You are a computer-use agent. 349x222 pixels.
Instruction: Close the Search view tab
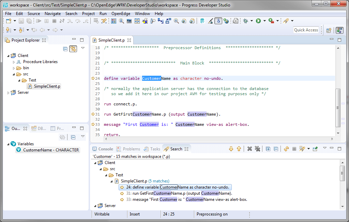[186, 149]
